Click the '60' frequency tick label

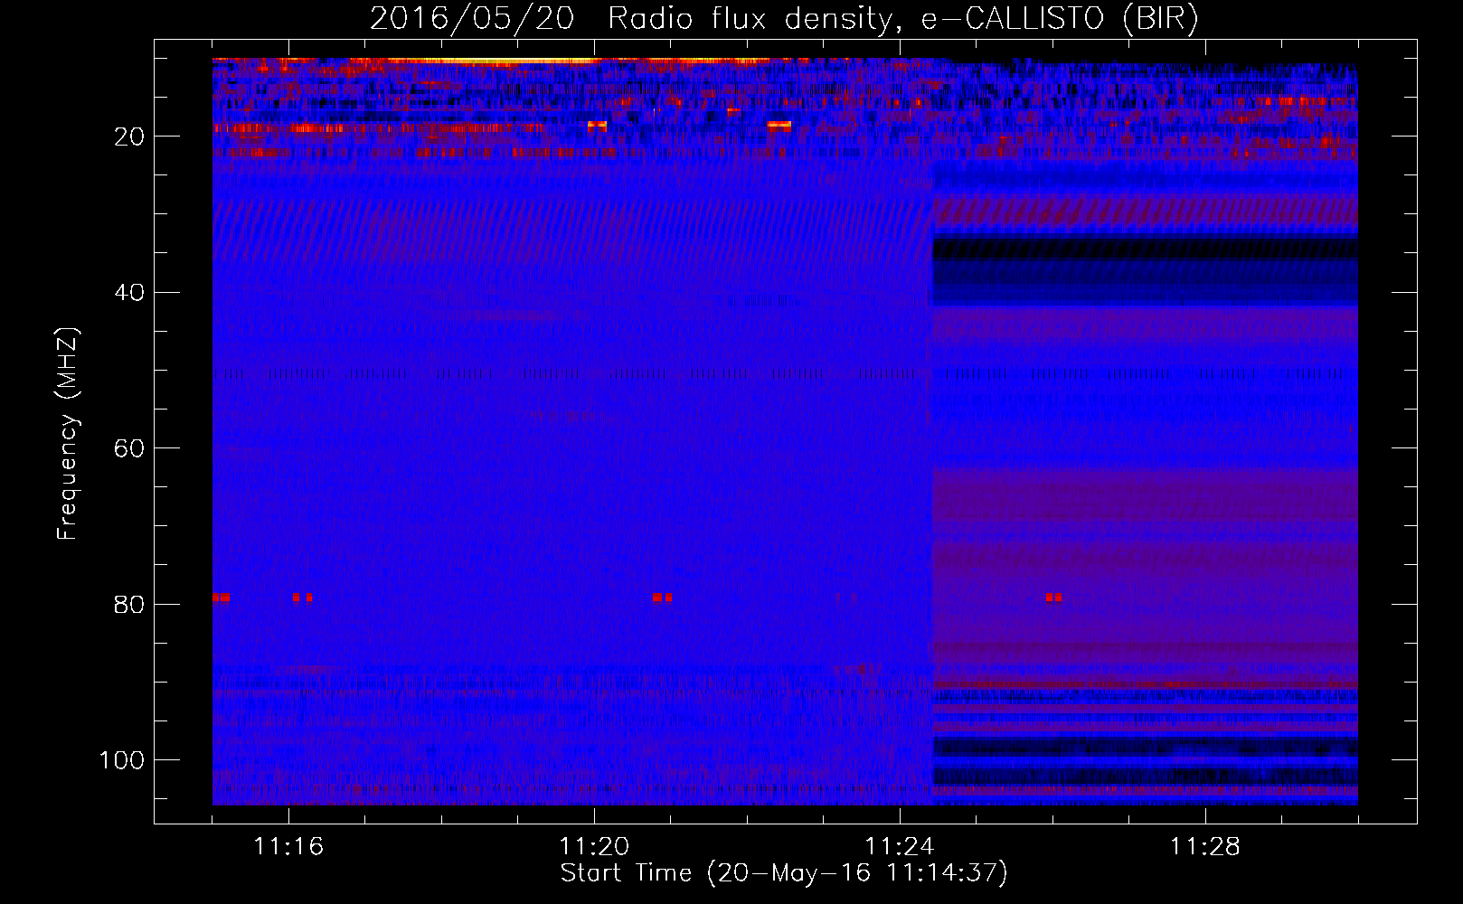coord(129,448)
